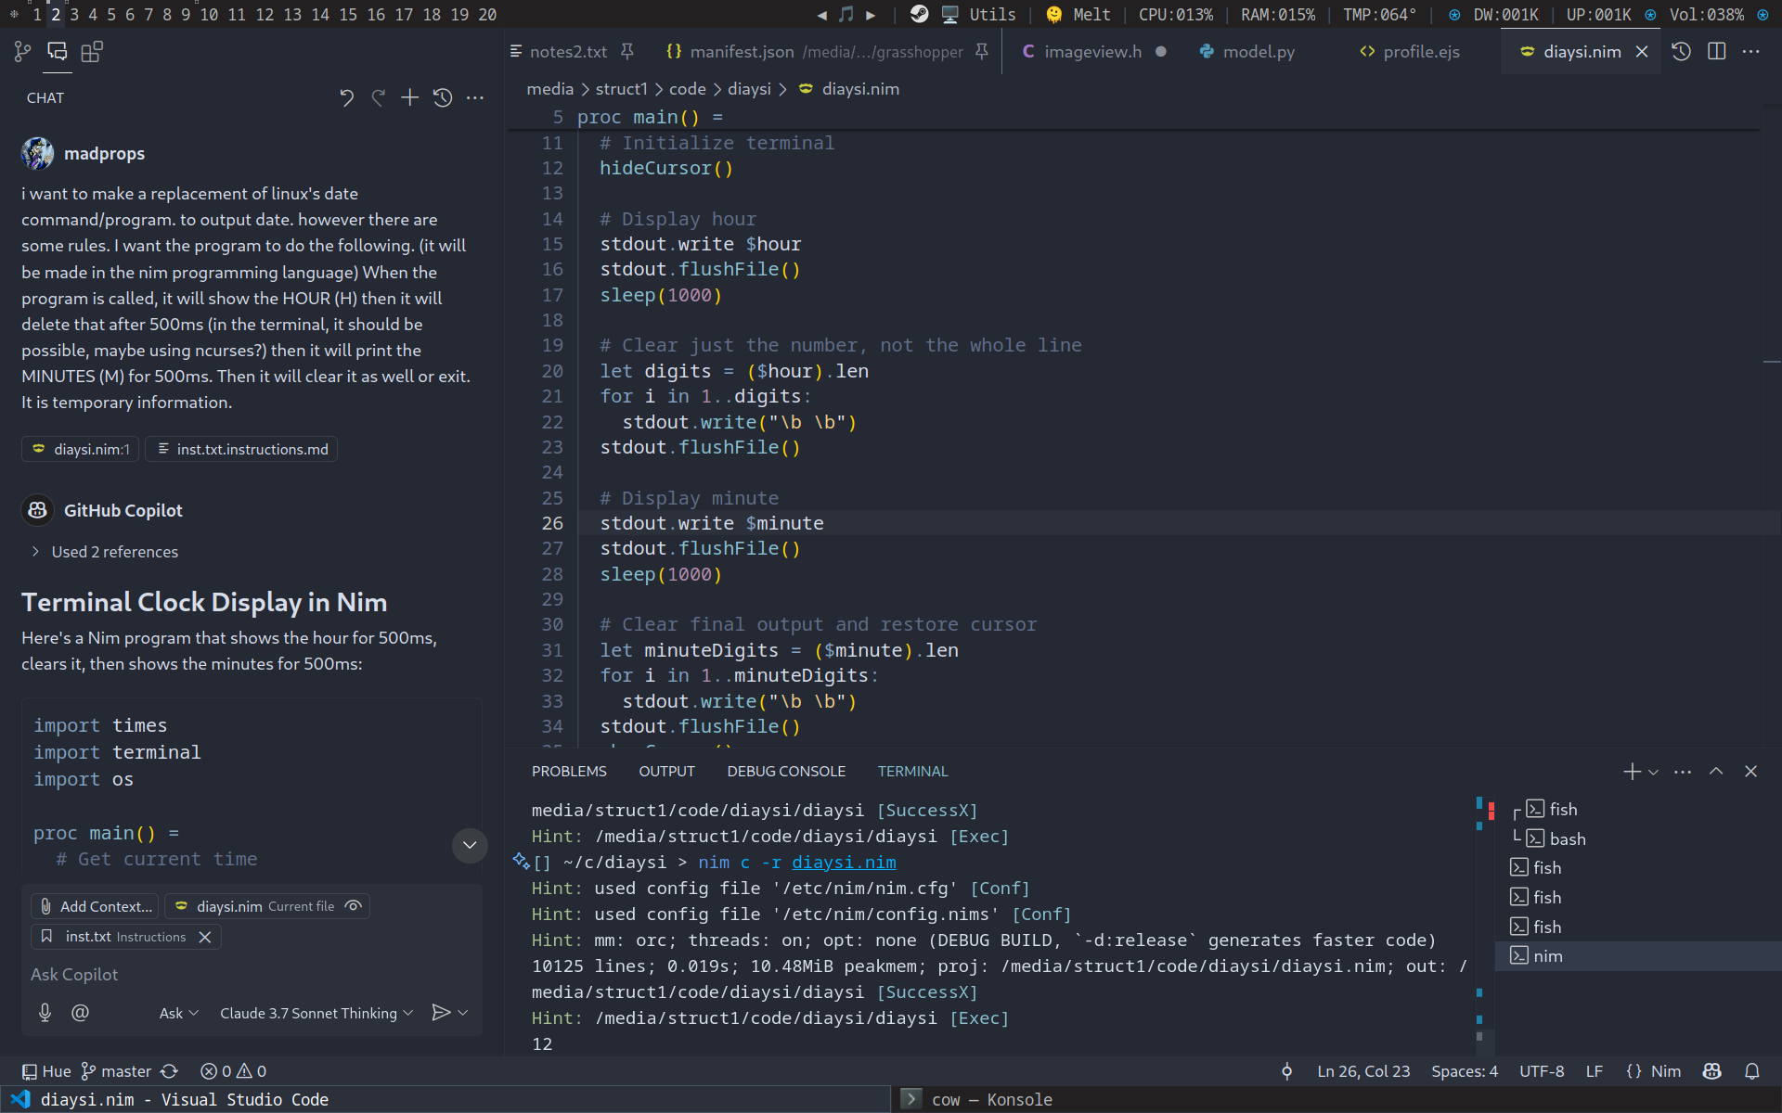Screen dimensions: 1782x1113
Task: Click breadcrumb segment struct1
Action: (x=621, y=89)
